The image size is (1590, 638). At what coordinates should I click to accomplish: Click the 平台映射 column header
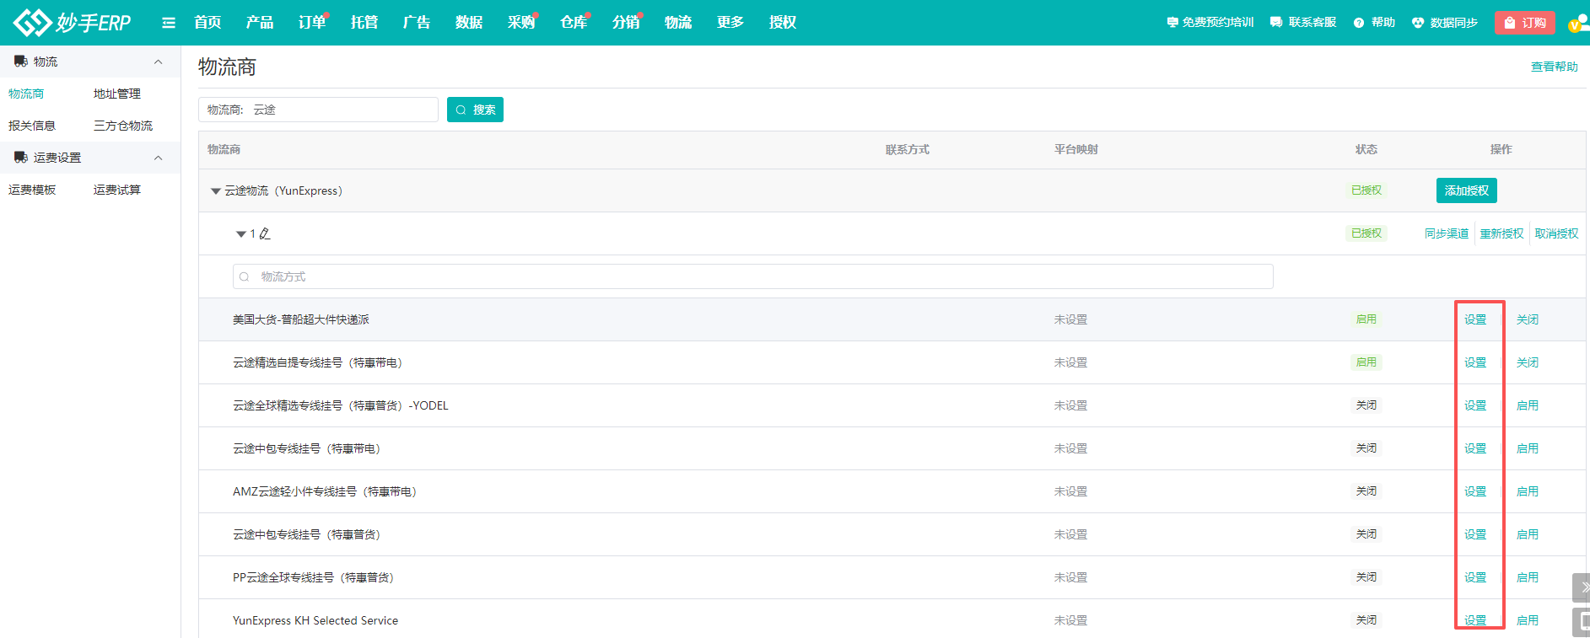point(1076,149)
